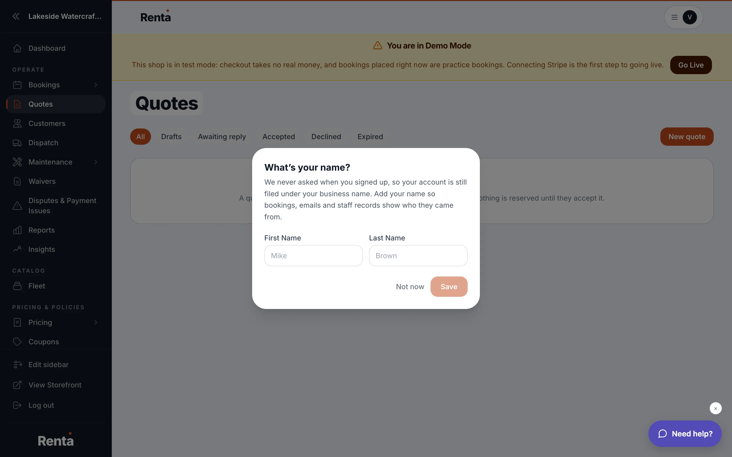Show Awaiting reply quotes
Screen dimensions: 732x457
coord(222,137)
